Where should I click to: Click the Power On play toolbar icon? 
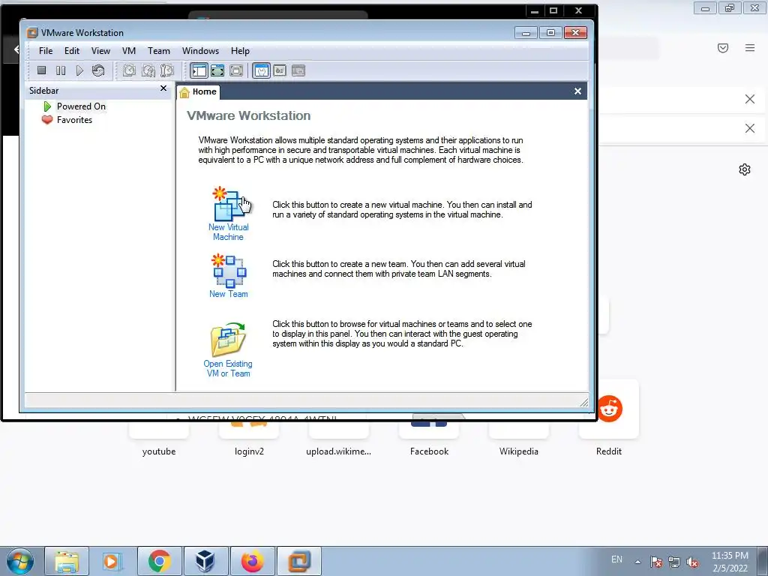(79, 70)
